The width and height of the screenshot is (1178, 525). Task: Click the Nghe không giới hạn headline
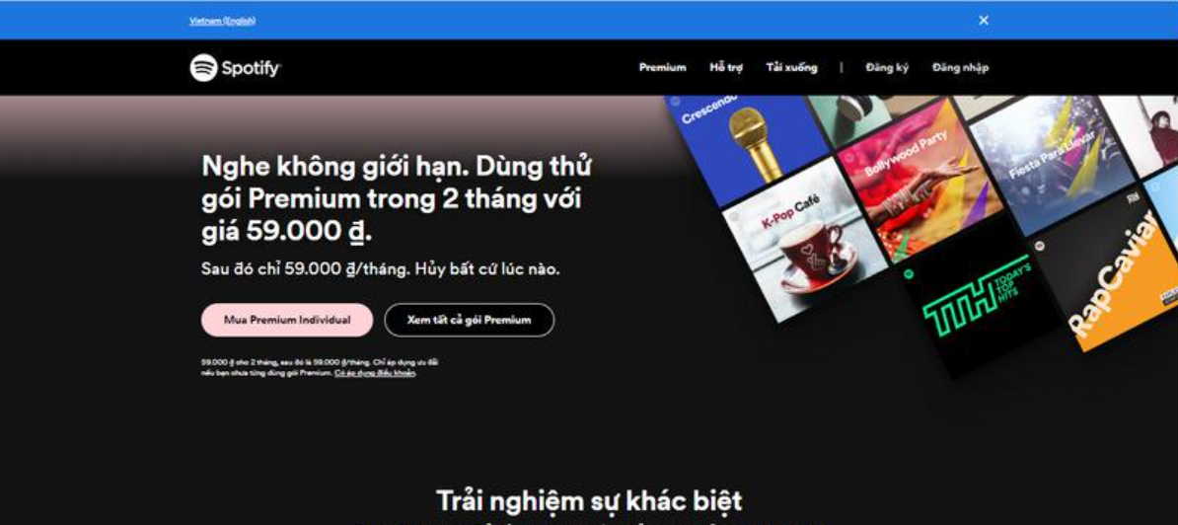click(396, 199)
